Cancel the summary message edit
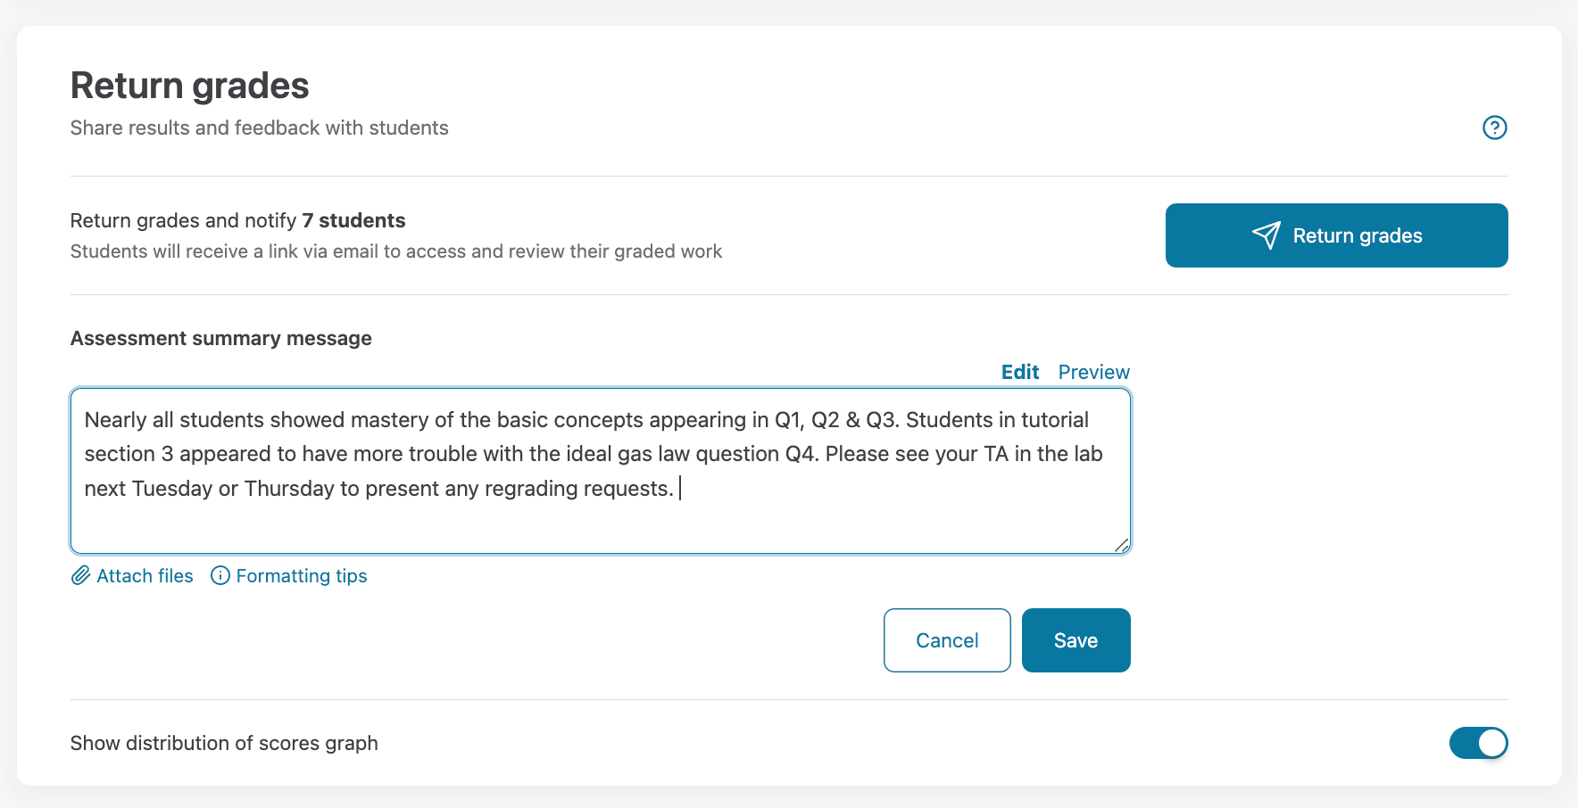The image size is (1578, 808). [947, 640]
